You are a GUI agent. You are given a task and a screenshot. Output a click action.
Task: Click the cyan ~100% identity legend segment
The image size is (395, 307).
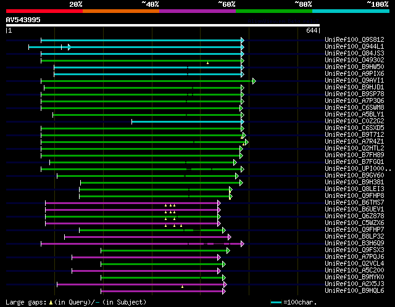(351, 11)
